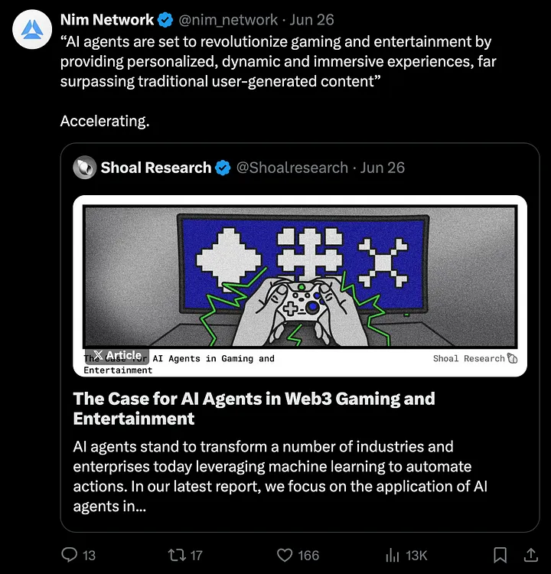This screenshot has height=574, width=551.
Task: Open the @Shoalresearch handle link
Action: click(x=292, y=168)
